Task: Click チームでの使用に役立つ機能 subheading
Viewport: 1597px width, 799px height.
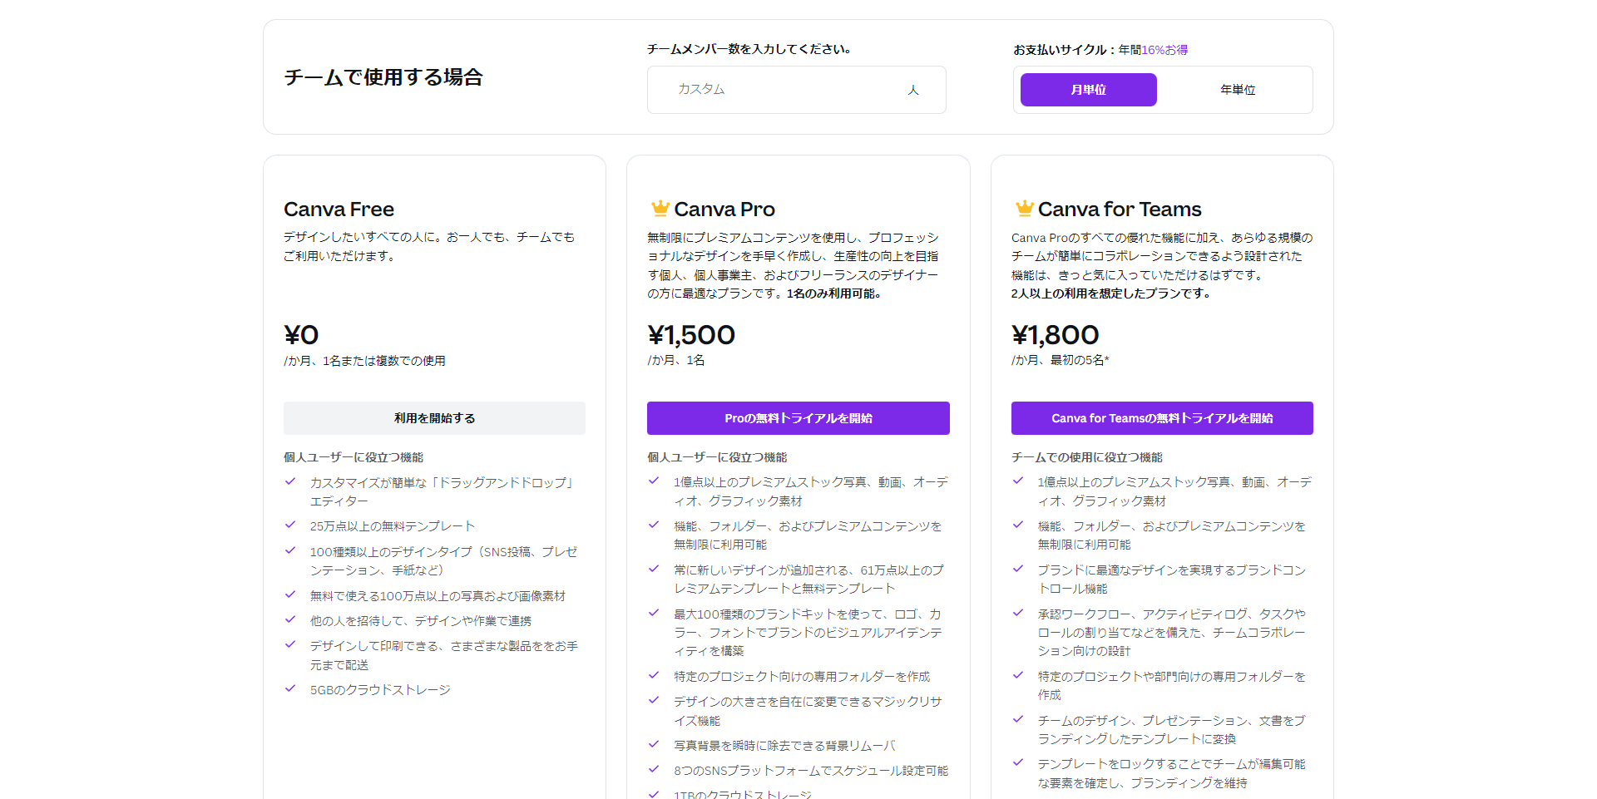Action: pyautogui.click(x=1087, y=457)
